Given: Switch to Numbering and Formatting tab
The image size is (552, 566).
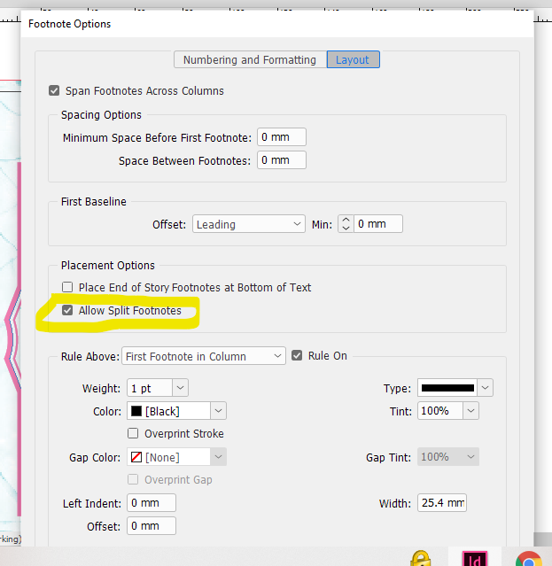Looking at the screenshot, I should click(250, 59).
